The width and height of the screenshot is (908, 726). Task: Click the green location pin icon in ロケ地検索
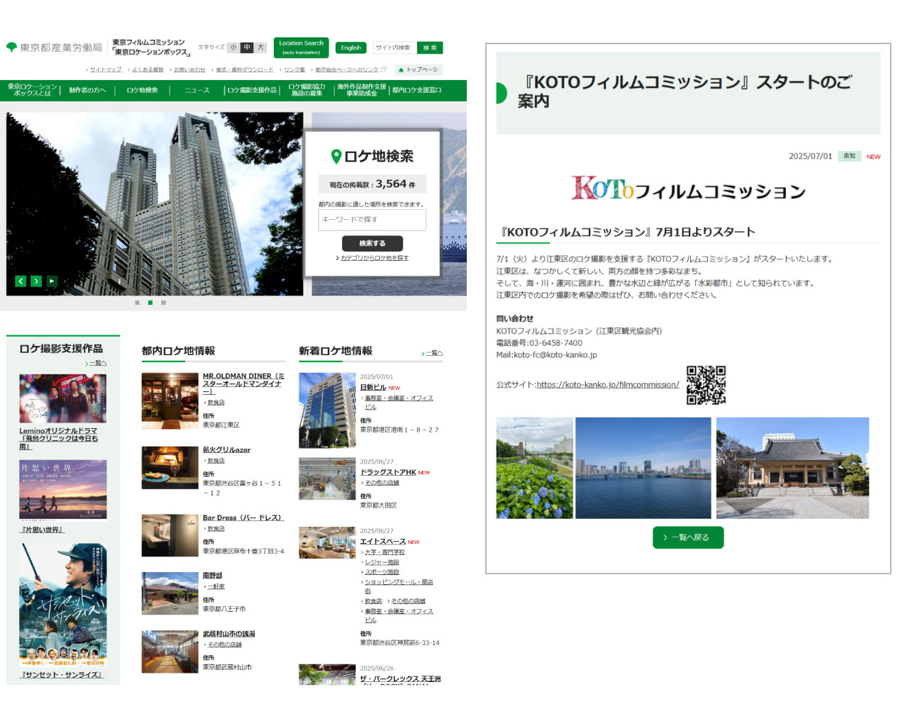(x=336, y=157)
